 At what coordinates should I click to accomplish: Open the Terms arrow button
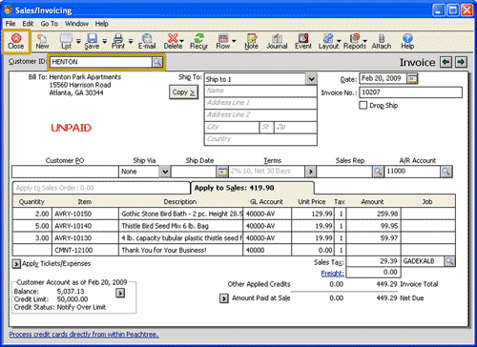[310, 172]
